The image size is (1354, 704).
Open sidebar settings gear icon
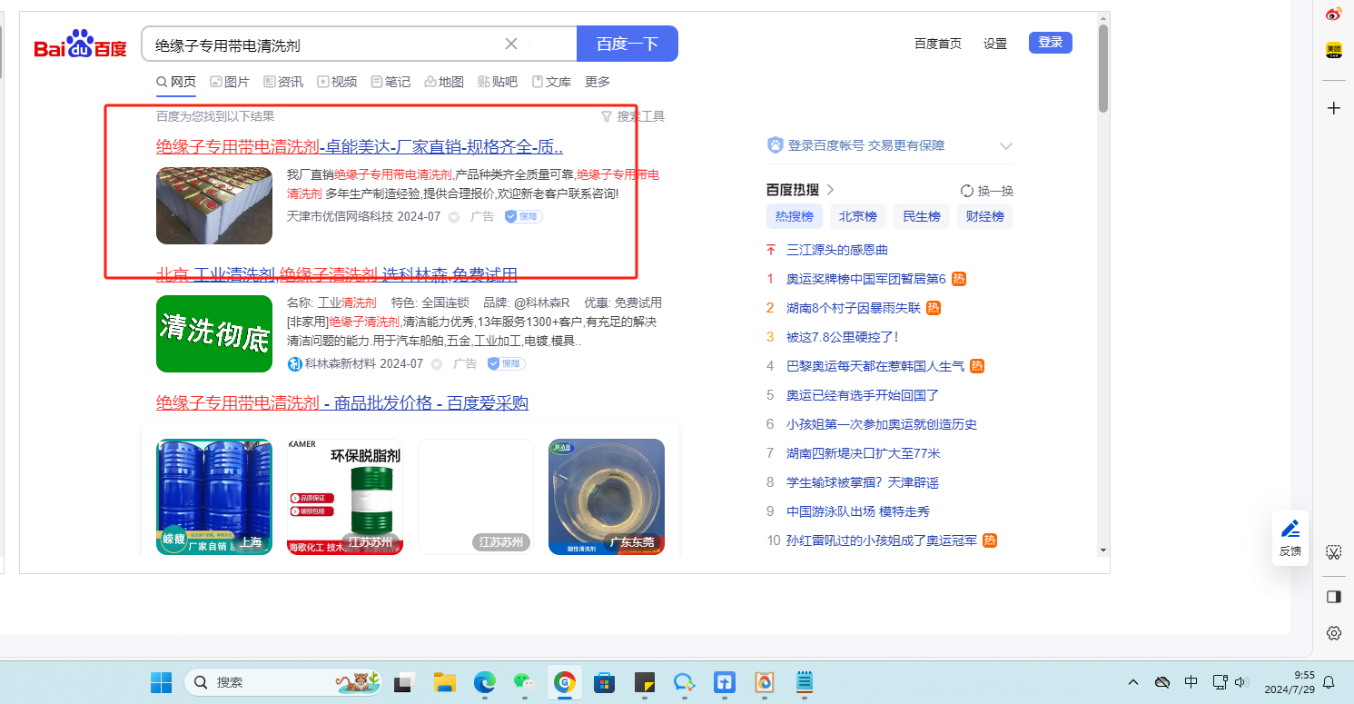click(x=1334, y=633)
